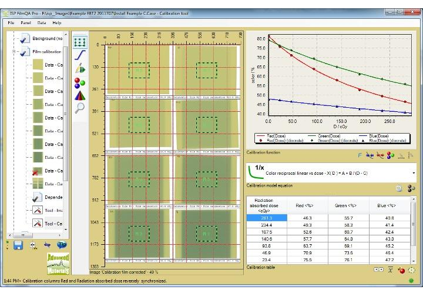Image resolution: width=423 pixels, height=306 pixels.
Task: Open the RGB spheres color channel tool
Action: click(x=80, y=83)
